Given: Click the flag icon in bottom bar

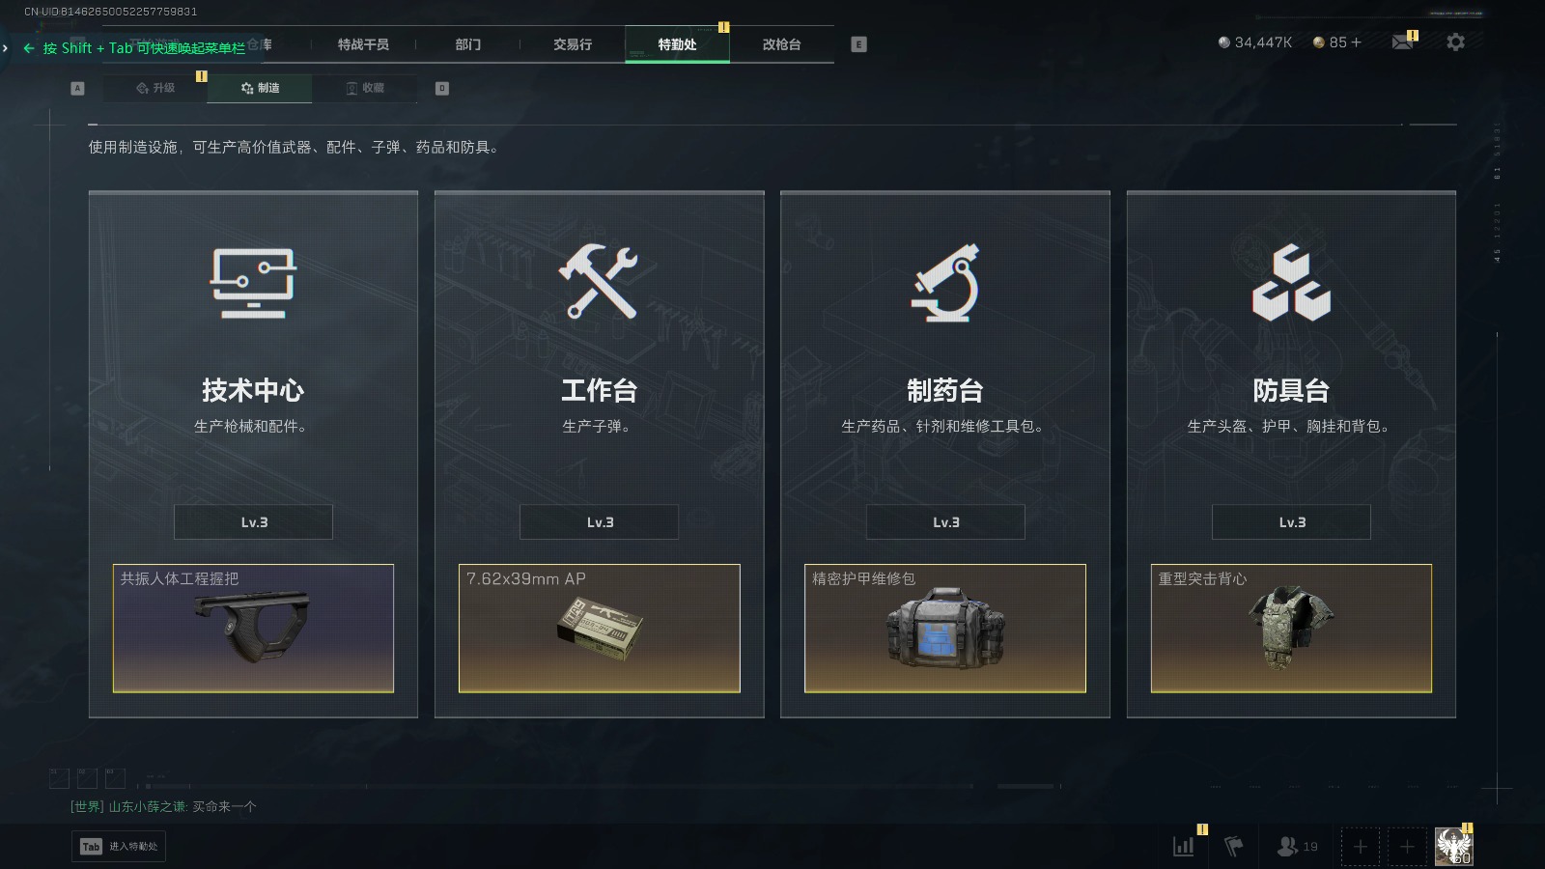Looking at the screenshot, I should 1233,847.
